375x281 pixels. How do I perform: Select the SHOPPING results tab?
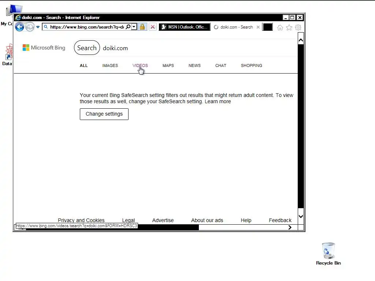251,65
